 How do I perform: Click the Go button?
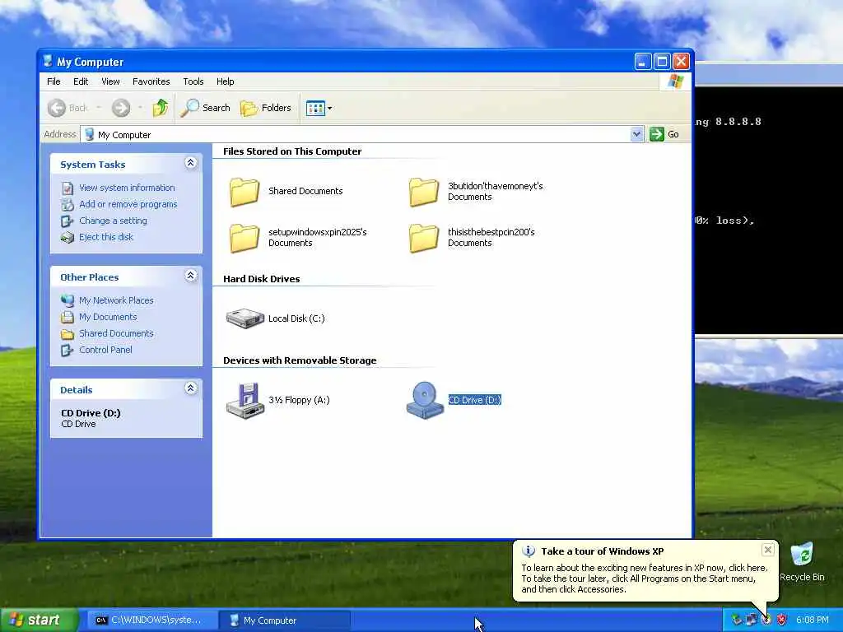664,134
